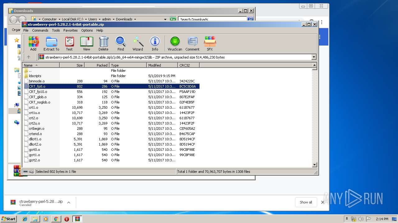This screenshot has width=398, height=223.
Task: Click the clock in system tray
Action: (382, 219)
